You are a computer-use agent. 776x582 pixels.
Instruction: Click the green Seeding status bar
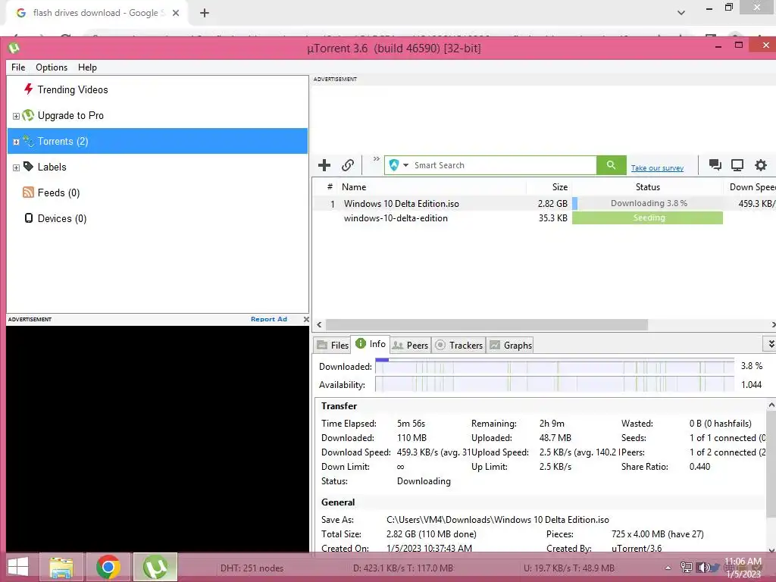[x=647, y=217]
